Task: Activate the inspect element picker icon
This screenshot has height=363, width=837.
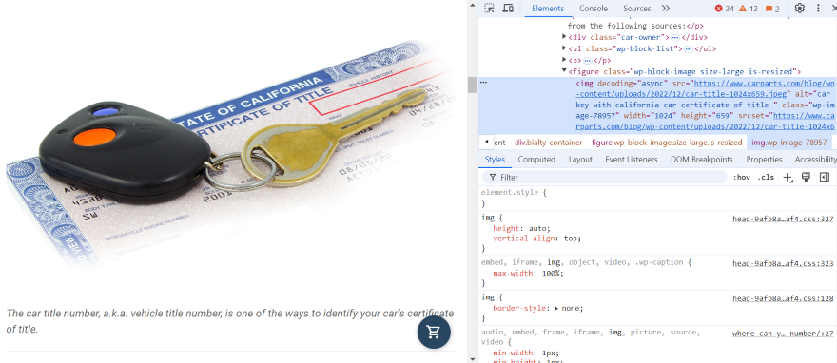Action: coord(489,8)
